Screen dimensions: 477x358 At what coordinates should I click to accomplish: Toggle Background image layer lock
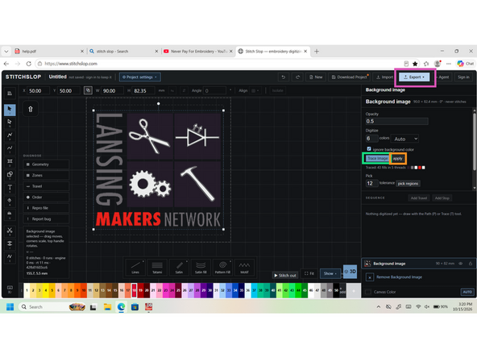(x=471, y=264)
